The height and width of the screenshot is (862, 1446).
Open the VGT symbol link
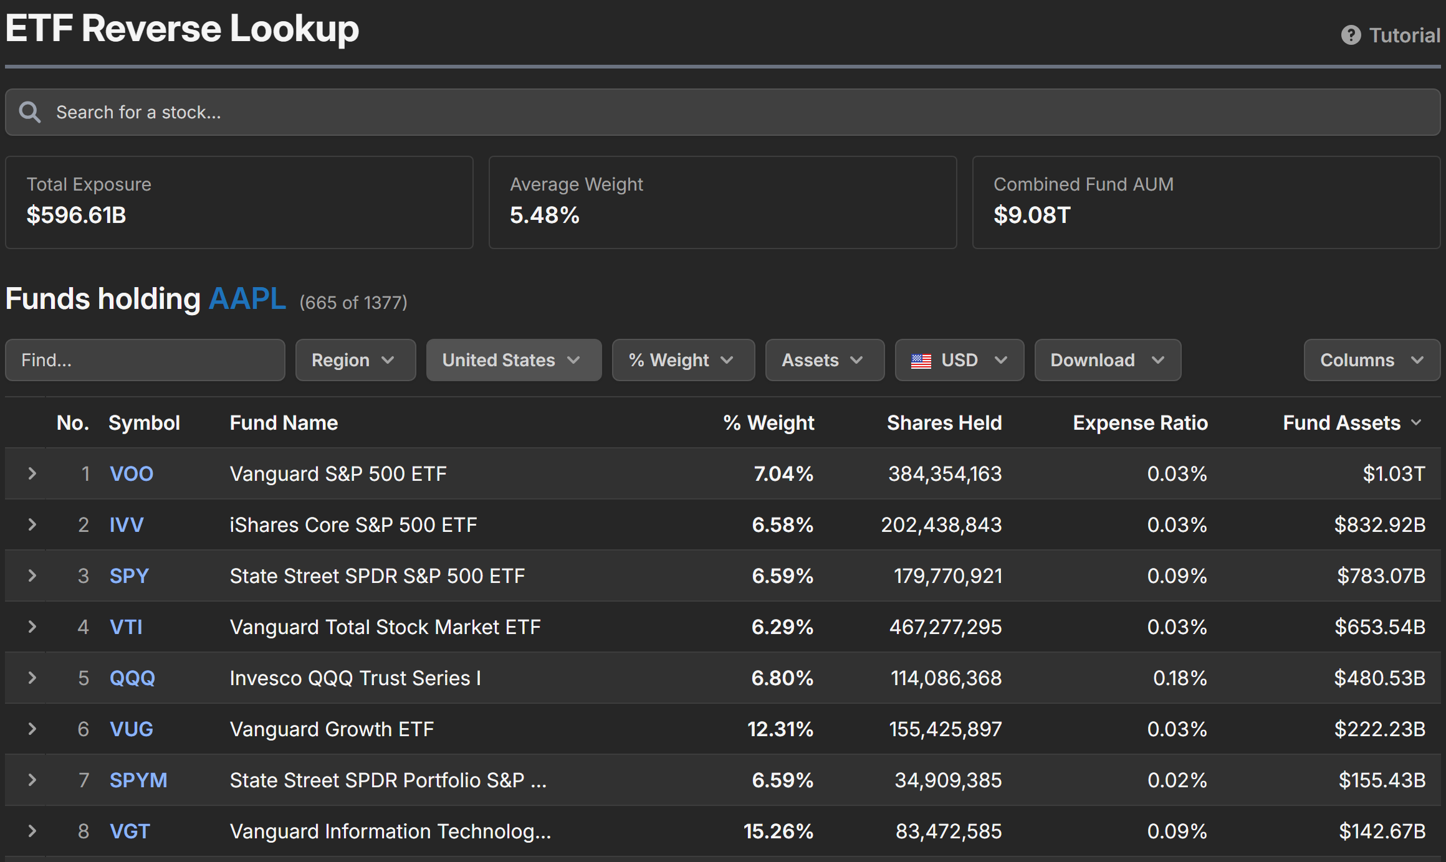tap(130, 831)
